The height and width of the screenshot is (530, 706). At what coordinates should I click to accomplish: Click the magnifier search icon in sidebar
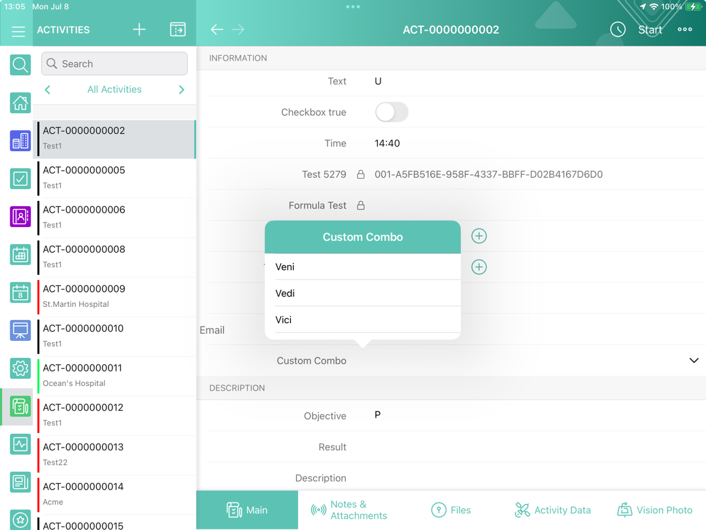tap(20, 65)
